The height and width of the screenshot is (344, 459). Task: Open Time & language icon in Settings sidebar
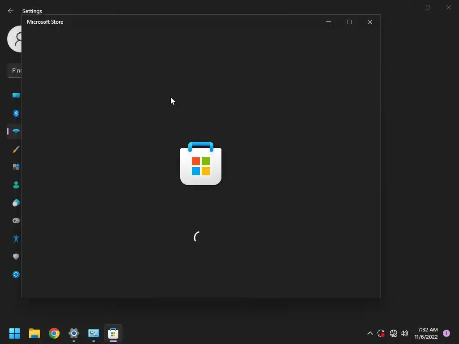point(16,203)
